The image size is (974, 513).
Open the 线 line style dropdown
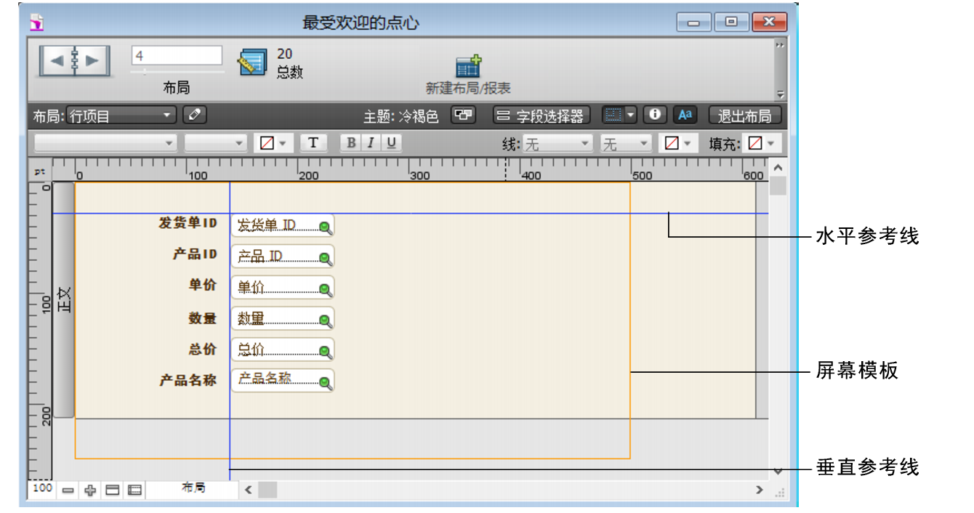tap(558, 144)
